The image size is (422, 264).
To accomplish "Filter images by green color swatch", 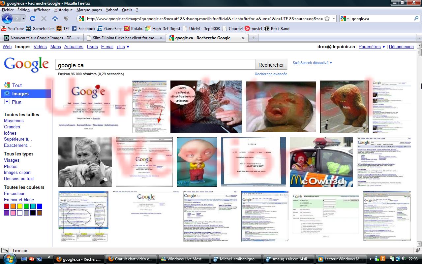I will pyautogui.click(x=26, y=206).
